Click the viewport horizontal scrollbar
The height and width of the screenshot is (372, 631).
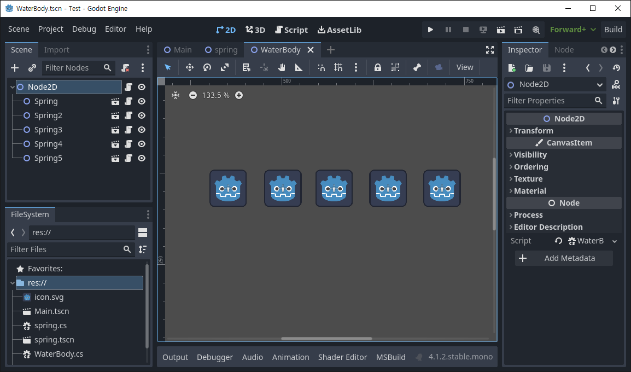coord(326,339)
